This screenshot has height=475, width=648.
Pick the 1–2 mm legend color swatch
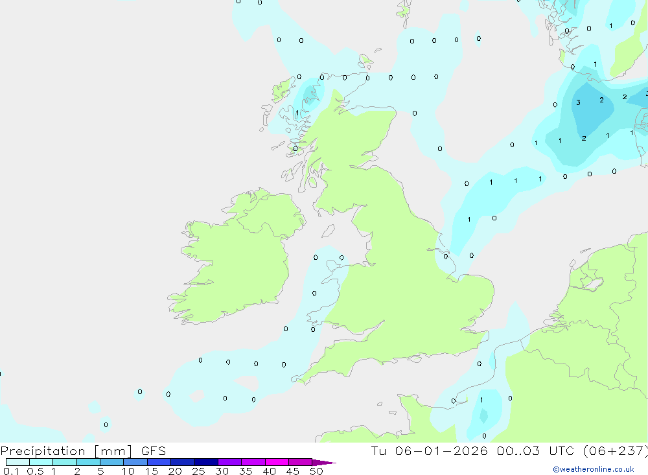[x=65, y=462]
